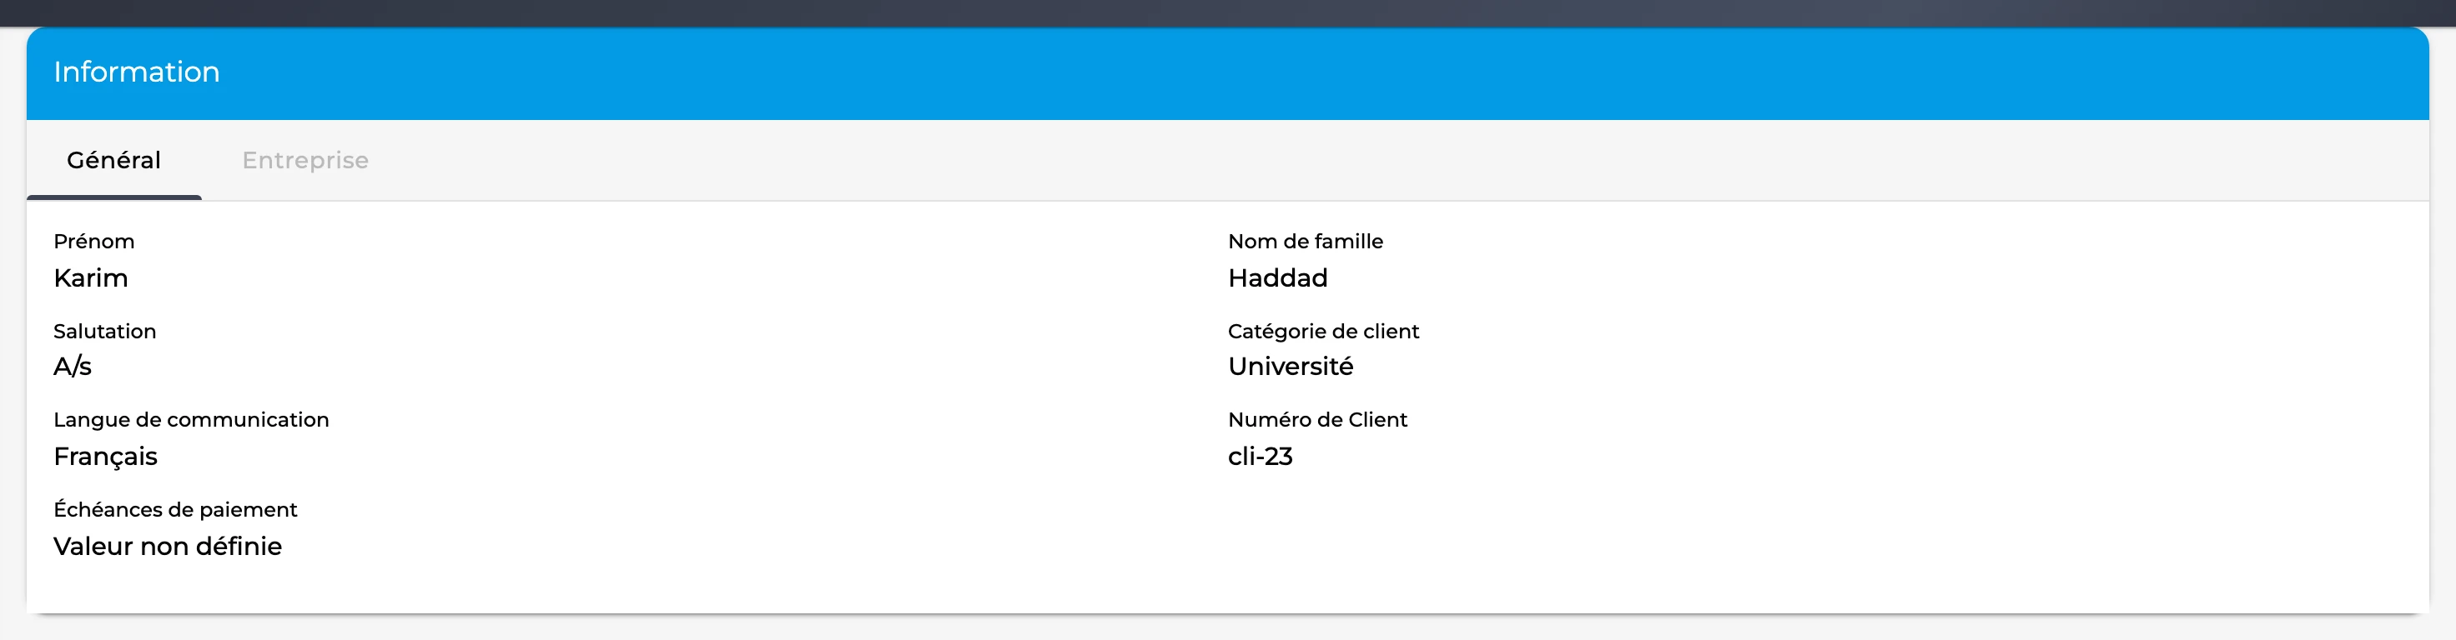
Task: Open the Entreprise tab
Action: 305,160
